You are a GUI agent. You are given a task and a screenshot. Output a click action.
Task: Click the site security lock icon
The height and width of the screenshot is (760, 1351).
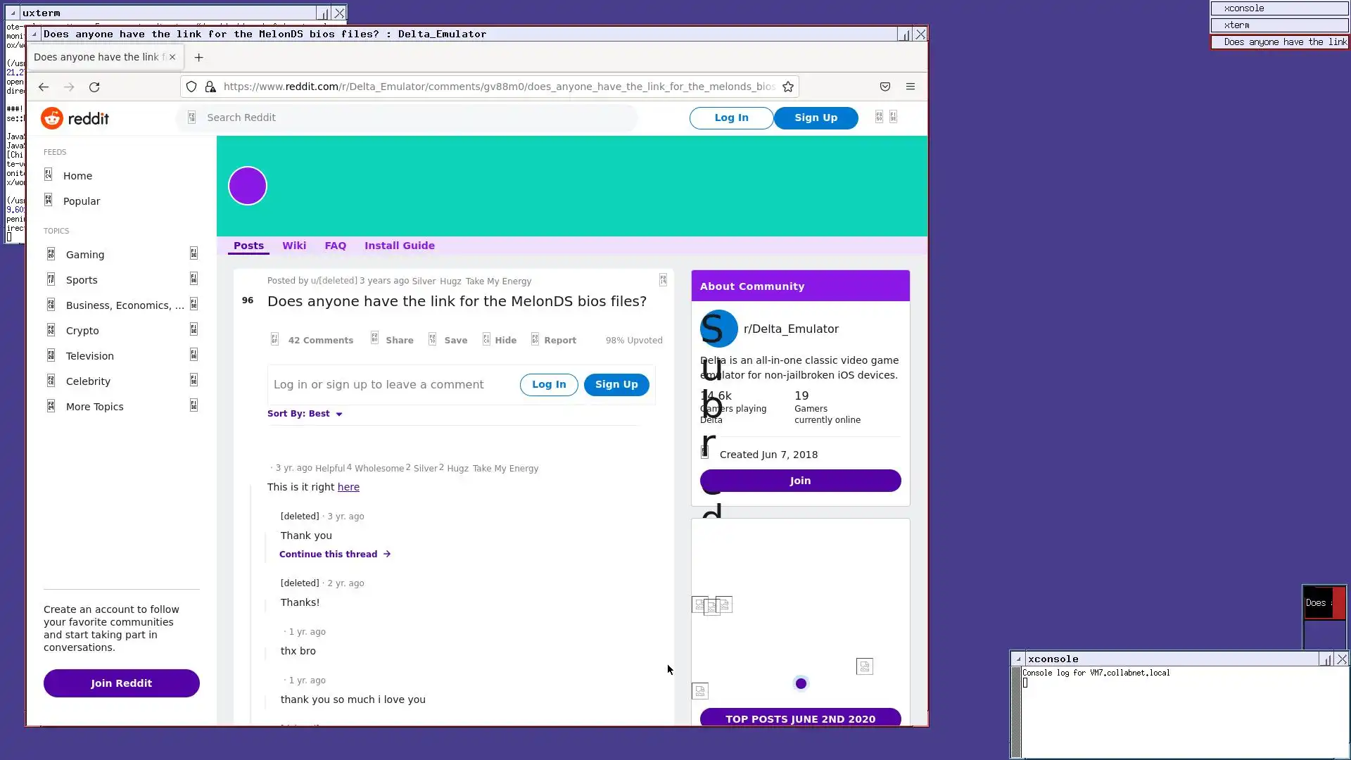click(210, 87)
